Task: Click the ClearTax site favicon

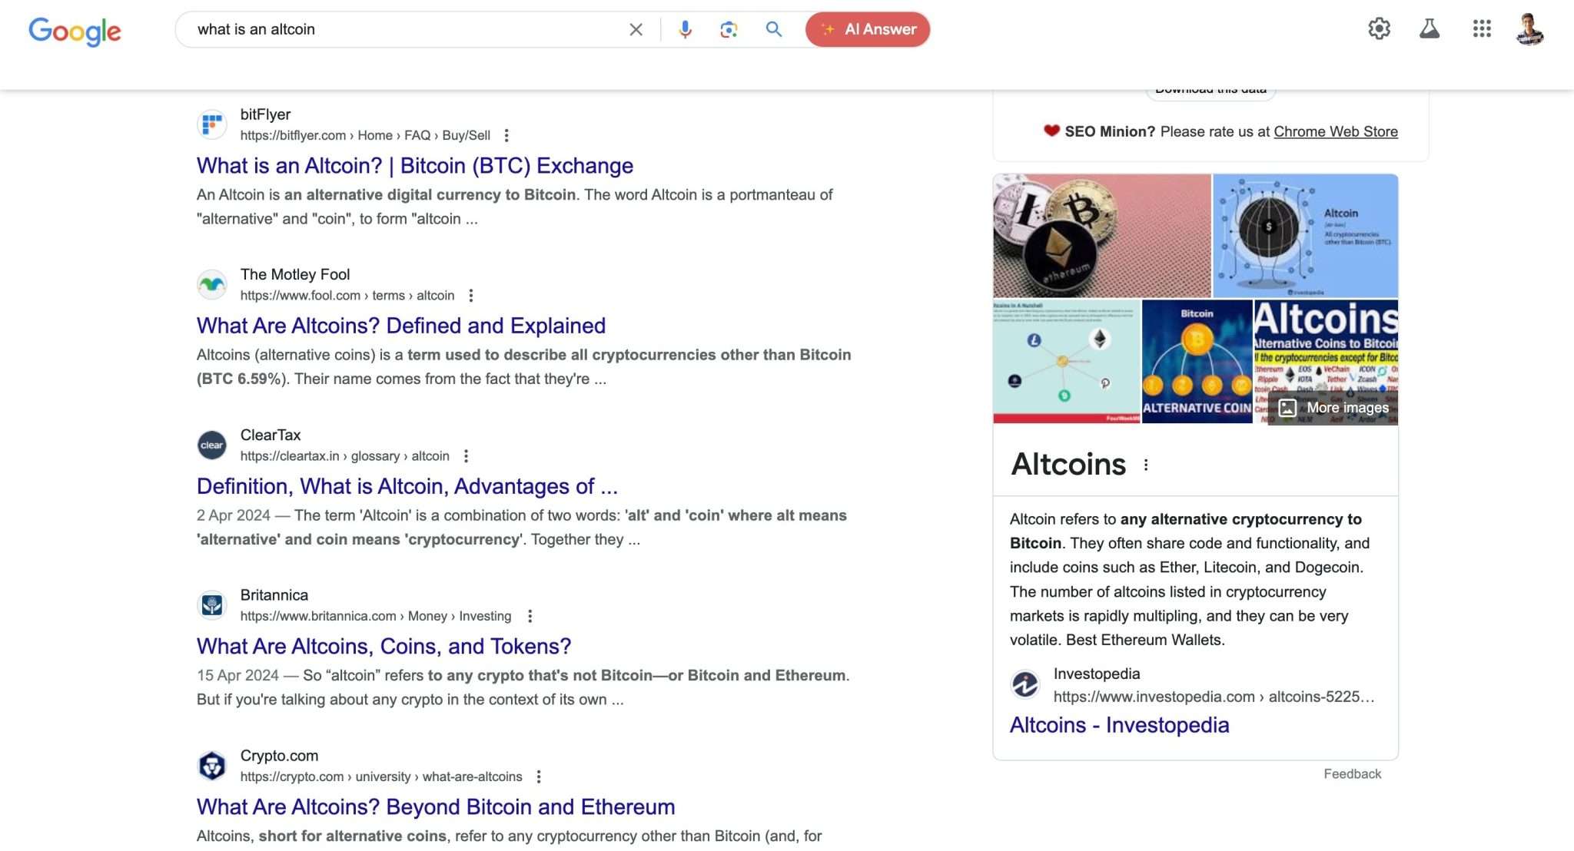Action: pyautogui.click(x=212, y=445)
